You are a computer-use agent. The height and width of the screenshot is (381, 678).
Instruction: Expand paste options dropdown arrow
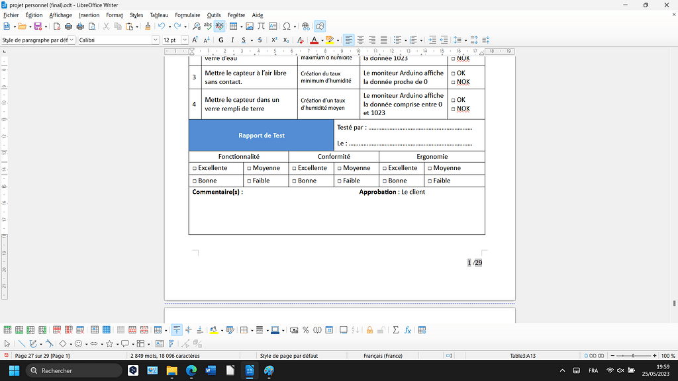(137, 26)
